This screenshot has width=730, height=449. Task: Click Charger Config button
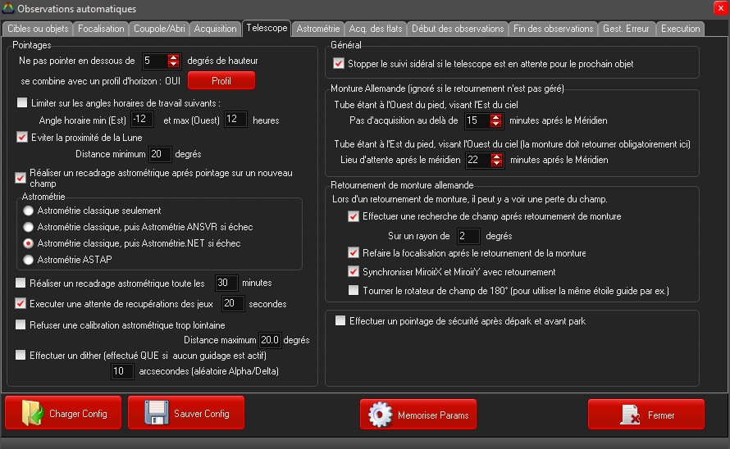[63, 413]
